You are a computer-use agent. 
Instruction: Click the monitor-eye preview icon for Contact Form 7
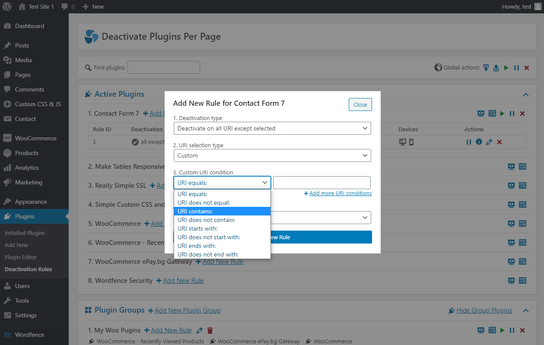tap(481, 114)
